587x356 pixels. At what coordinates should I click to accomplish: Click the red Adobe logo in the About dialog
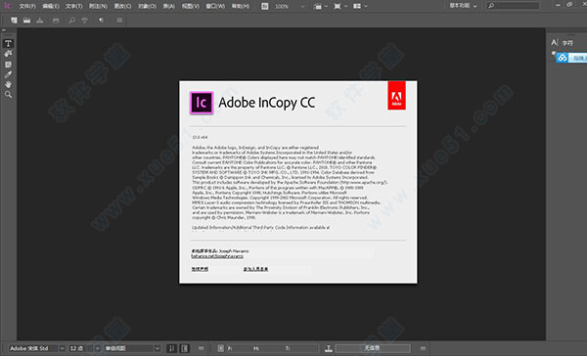click(396, 96)
